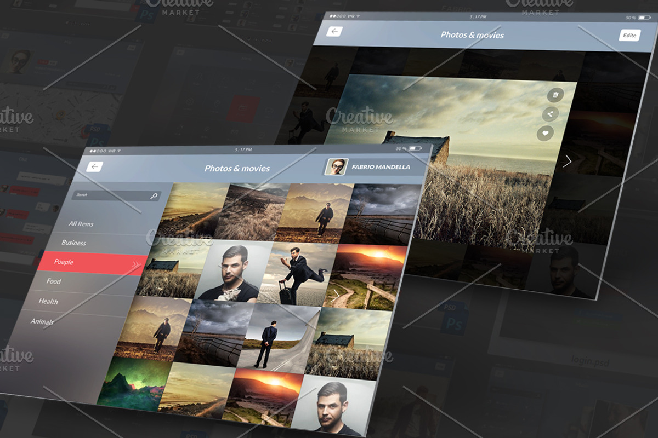
Task: Delete photo using trash icon
Action: pyautogui.click(x=555, y=95)
